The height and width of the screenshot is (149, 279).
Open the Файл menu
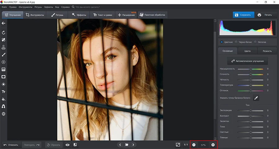[4, 7]
